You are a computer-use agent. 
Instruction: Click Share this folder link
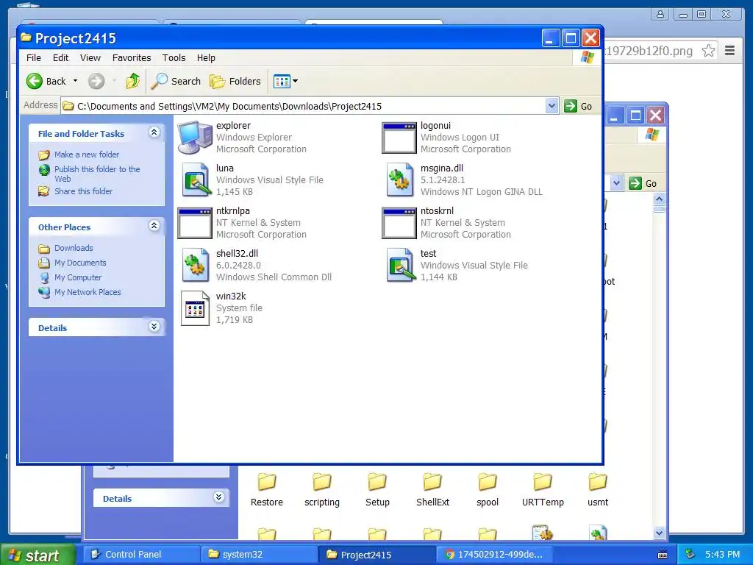pos(84,191)
